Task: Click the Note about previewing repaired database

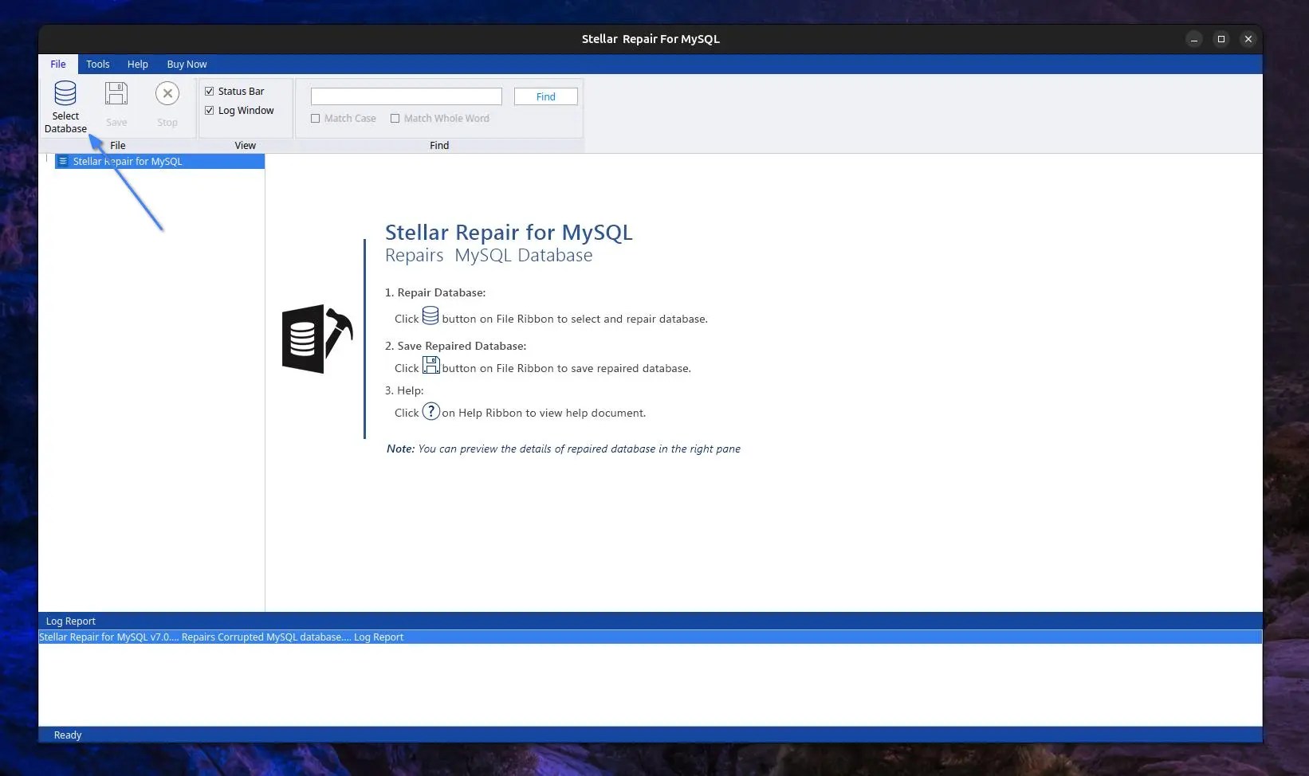Action: point(564,449)
